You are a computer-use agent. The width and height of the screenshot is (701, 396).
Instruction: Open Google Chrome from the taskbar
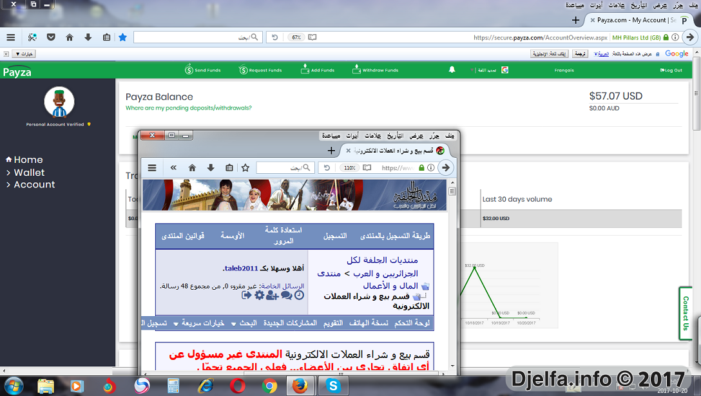pos(269,386)
